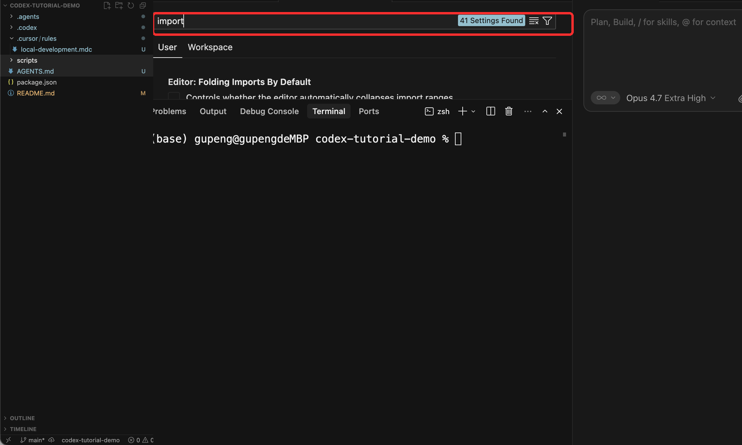Viewport: 742px width, 445px height.
Task: Open AGENTS.md in the explorer
Action: pos(77,71)
